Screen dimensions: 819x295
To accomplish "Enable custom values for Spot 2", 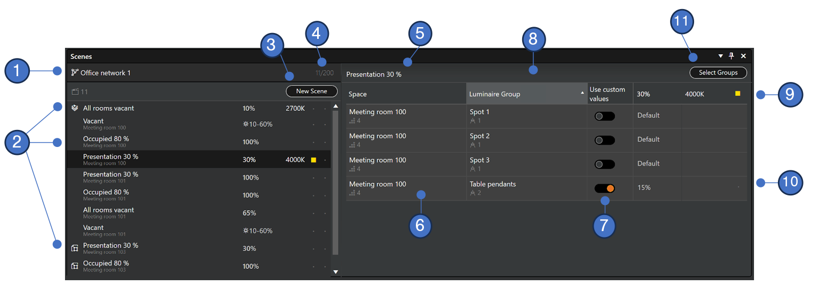I will pyautogui.click(x=604, y=140).
